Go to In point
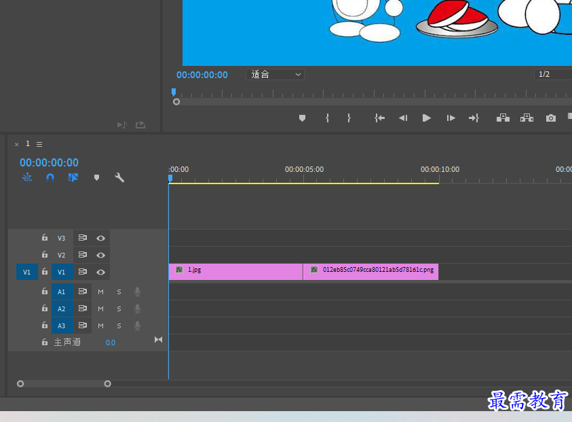 (x=379, y=118)
